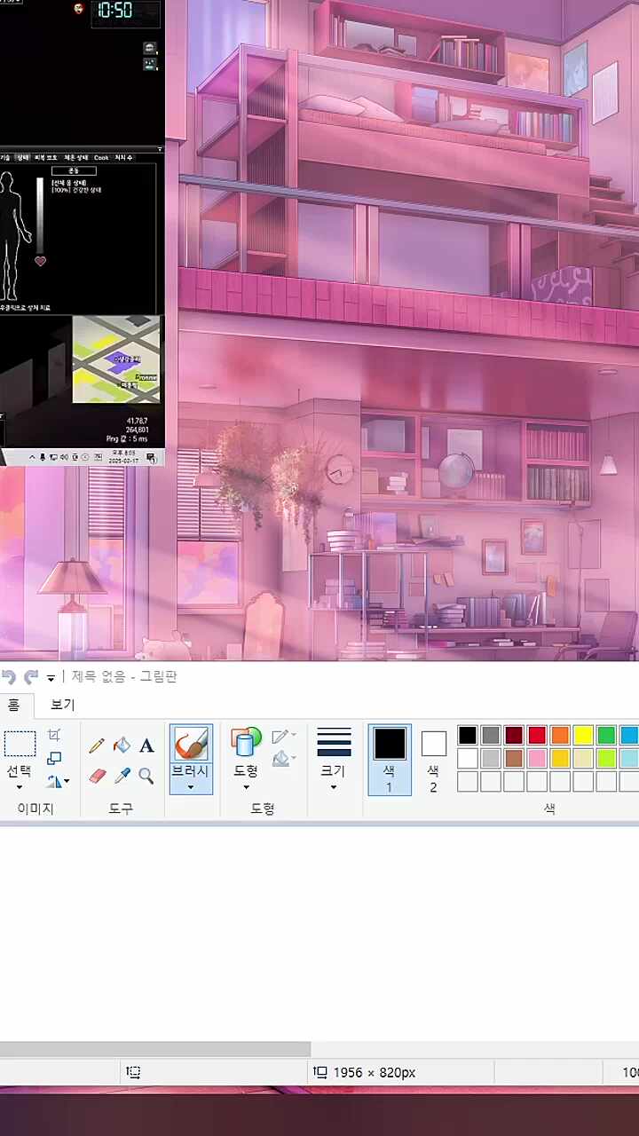
Task: Click the Redo arrow in Paint title bar
Action: tap(31, 677)
